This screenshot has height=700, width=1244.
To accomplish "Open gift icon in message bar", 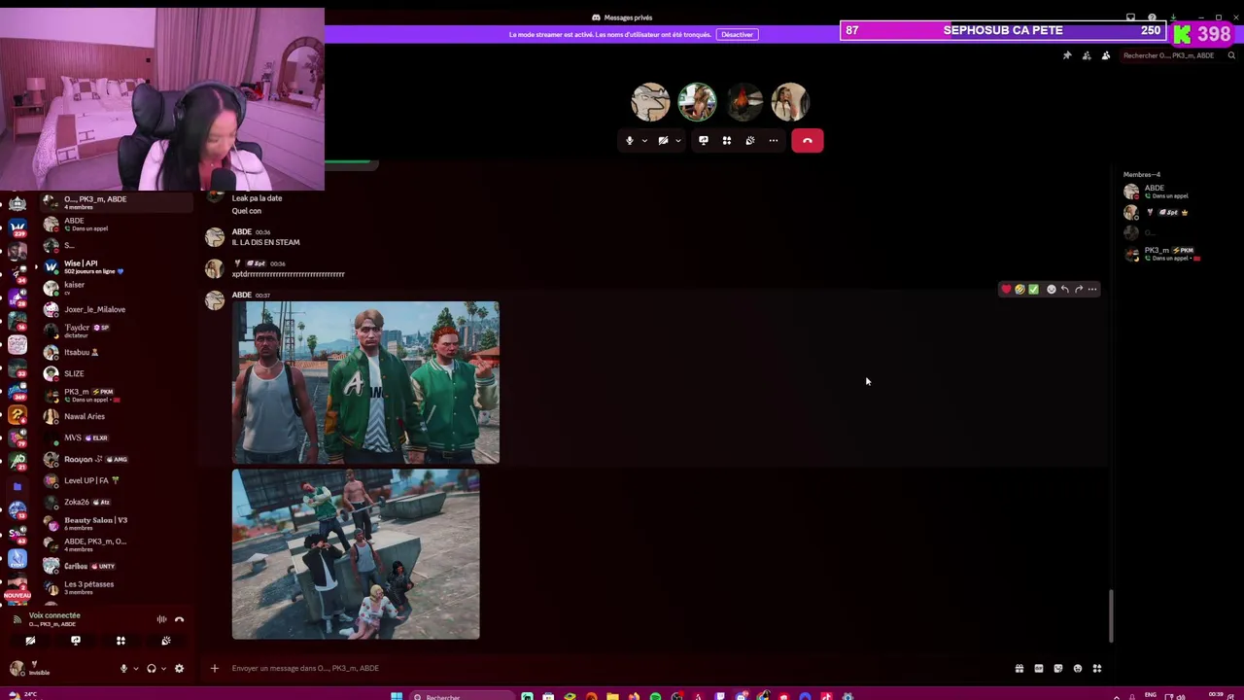I will tap(1019, 668).
